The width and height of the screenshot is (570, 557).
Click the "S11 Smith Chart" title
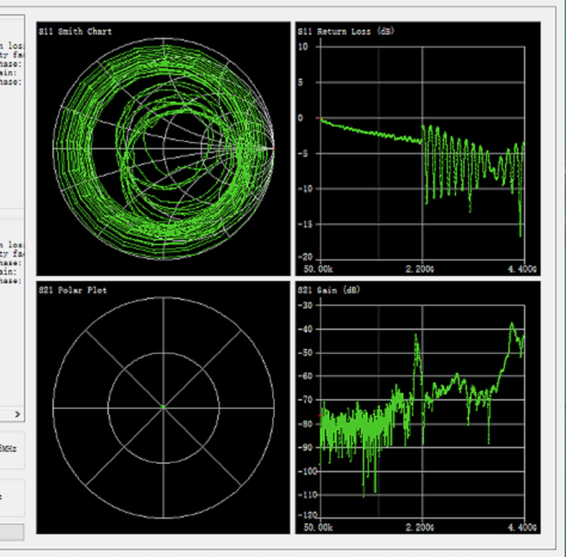tap(75, 32)
